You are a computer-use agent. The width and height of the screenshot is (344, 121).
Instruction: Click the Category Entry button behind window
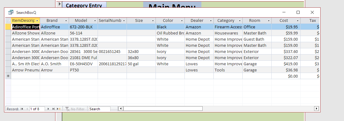[84, 5]
